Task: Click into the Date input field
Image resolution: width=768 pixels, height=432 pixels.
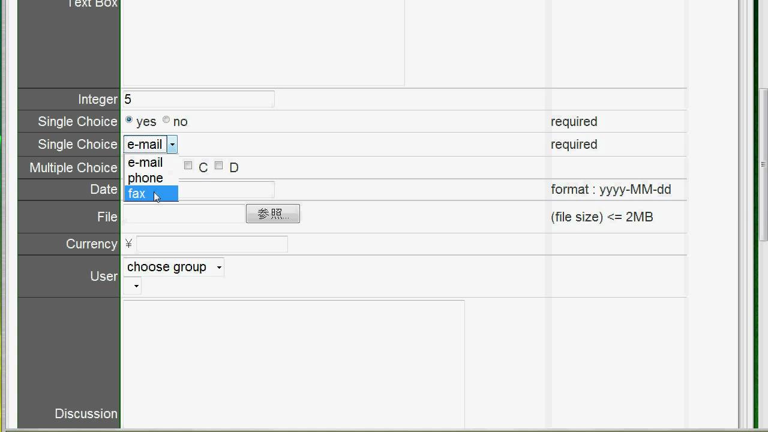Action: [226, 190]
